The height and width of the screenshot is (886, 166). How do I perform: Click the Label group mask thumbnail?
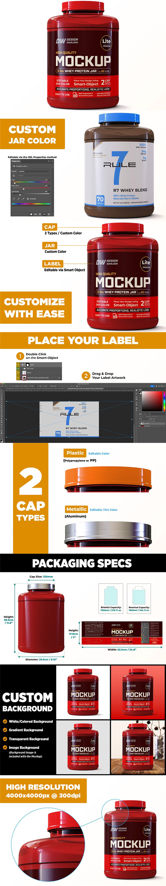click(x=28, y=365)
